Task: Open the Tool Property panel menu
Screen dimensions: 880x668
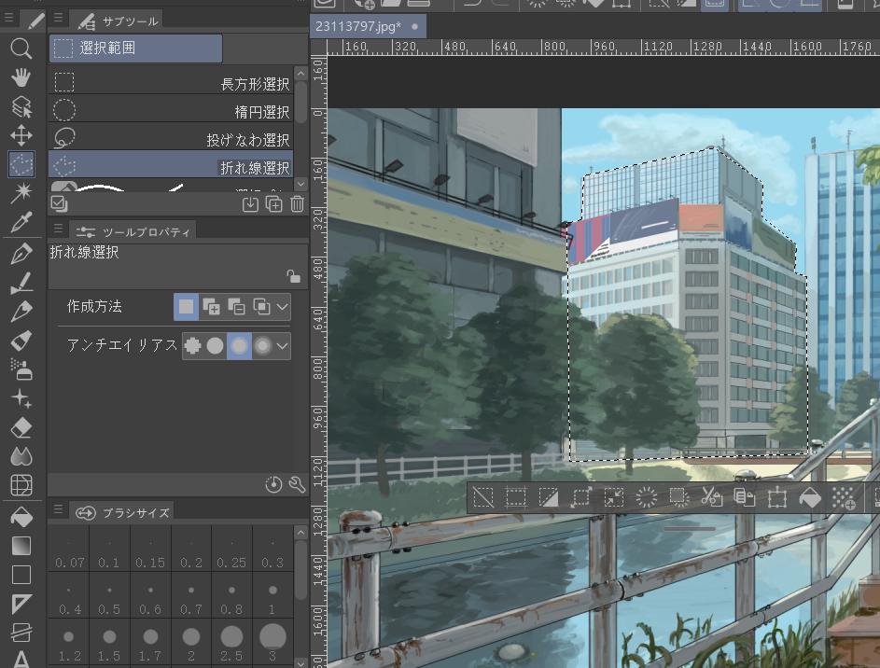Action: pos(59,229)
